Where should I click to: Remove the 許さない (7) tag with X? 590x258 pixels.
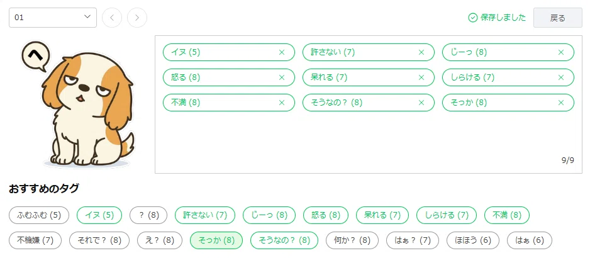[421, 52]
